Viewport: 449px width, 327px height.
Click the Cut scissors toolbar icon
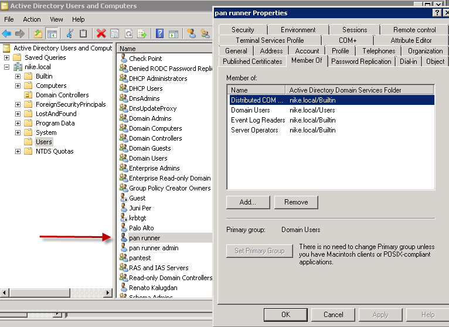tap(70, 33)
